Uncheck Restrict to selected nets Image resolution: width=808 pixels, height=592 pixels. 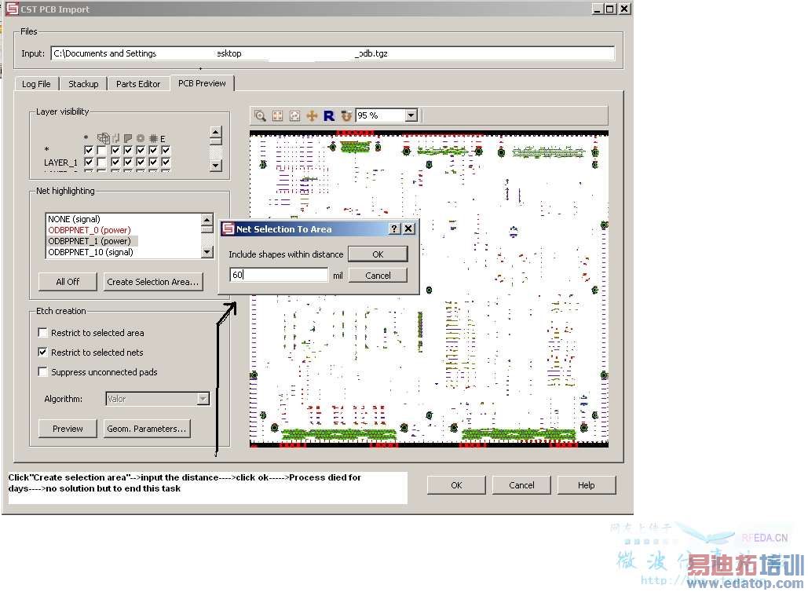[x=42, y=353]
